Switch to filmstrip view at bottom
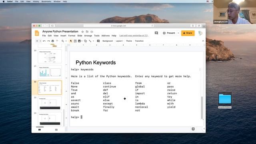 pos(40,130)
